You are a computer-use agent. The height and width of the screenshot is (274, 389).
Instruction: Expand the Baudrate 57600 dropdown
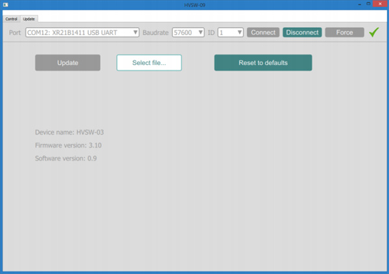point(188,32)
